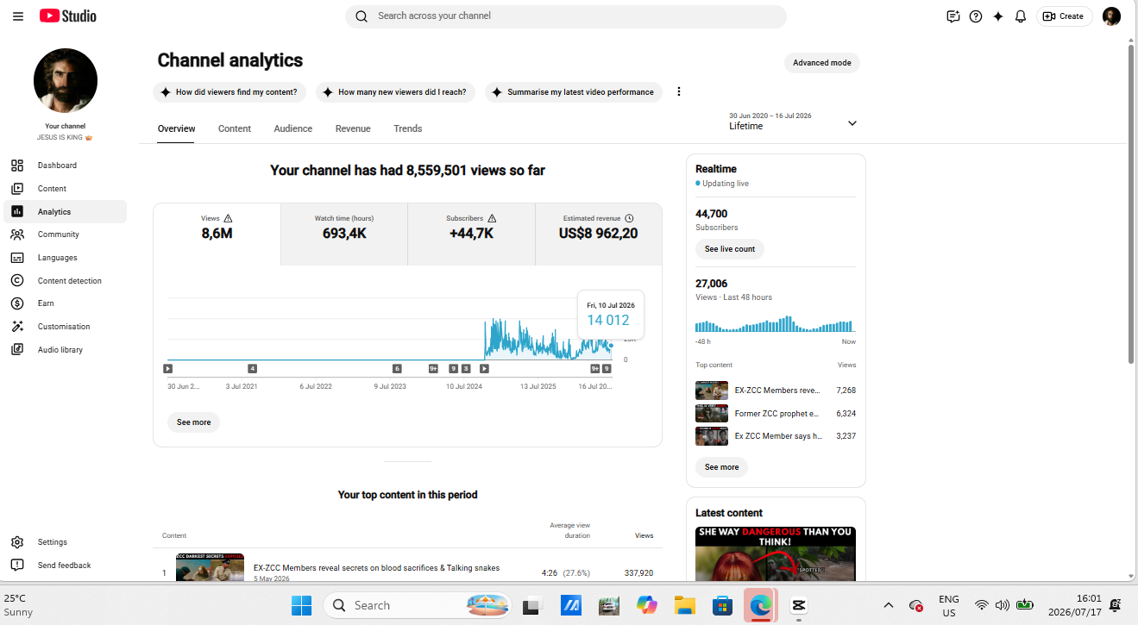
Task: Open File Explorer from the taskbar
Action: [684, 606]
